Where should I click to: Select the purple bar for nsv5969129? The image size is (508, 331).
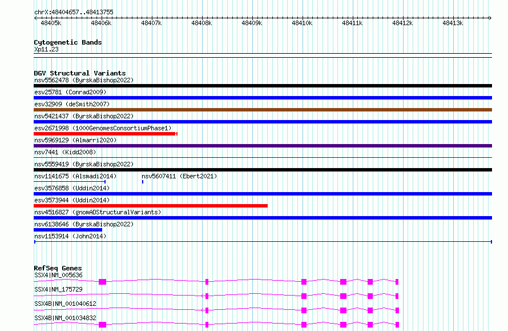point(263,146)
